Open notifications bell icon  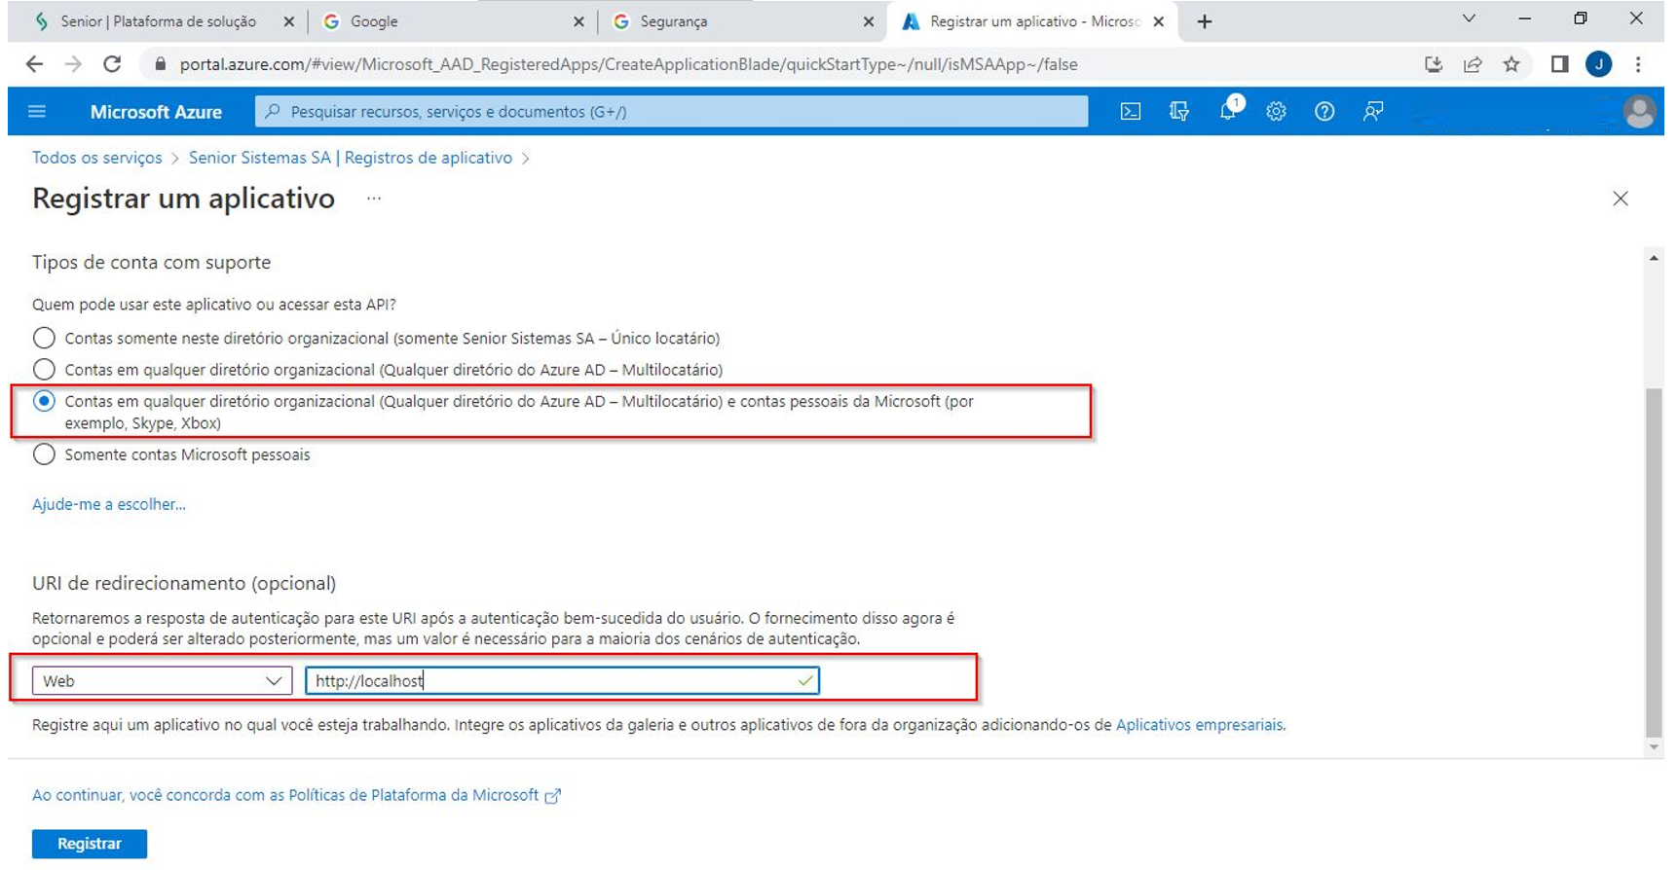click(1229, 110)
